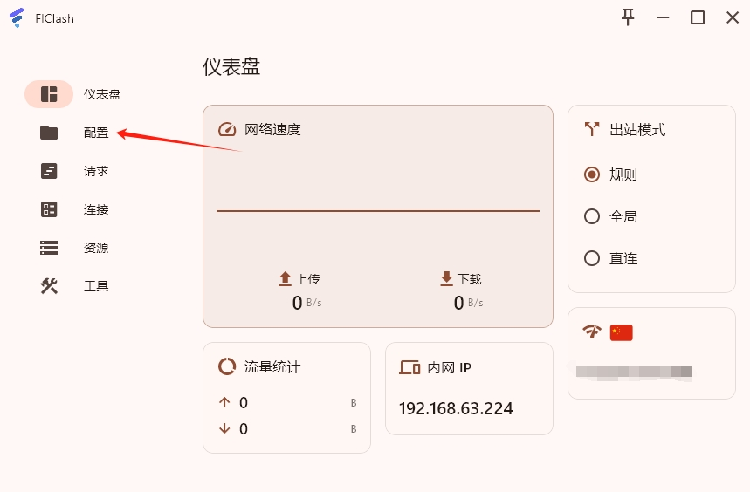Viewport: 750px width, 492px height.
Task: Click the Chinese flag icon
Action: pyautogui.click(x=621, y=332)
